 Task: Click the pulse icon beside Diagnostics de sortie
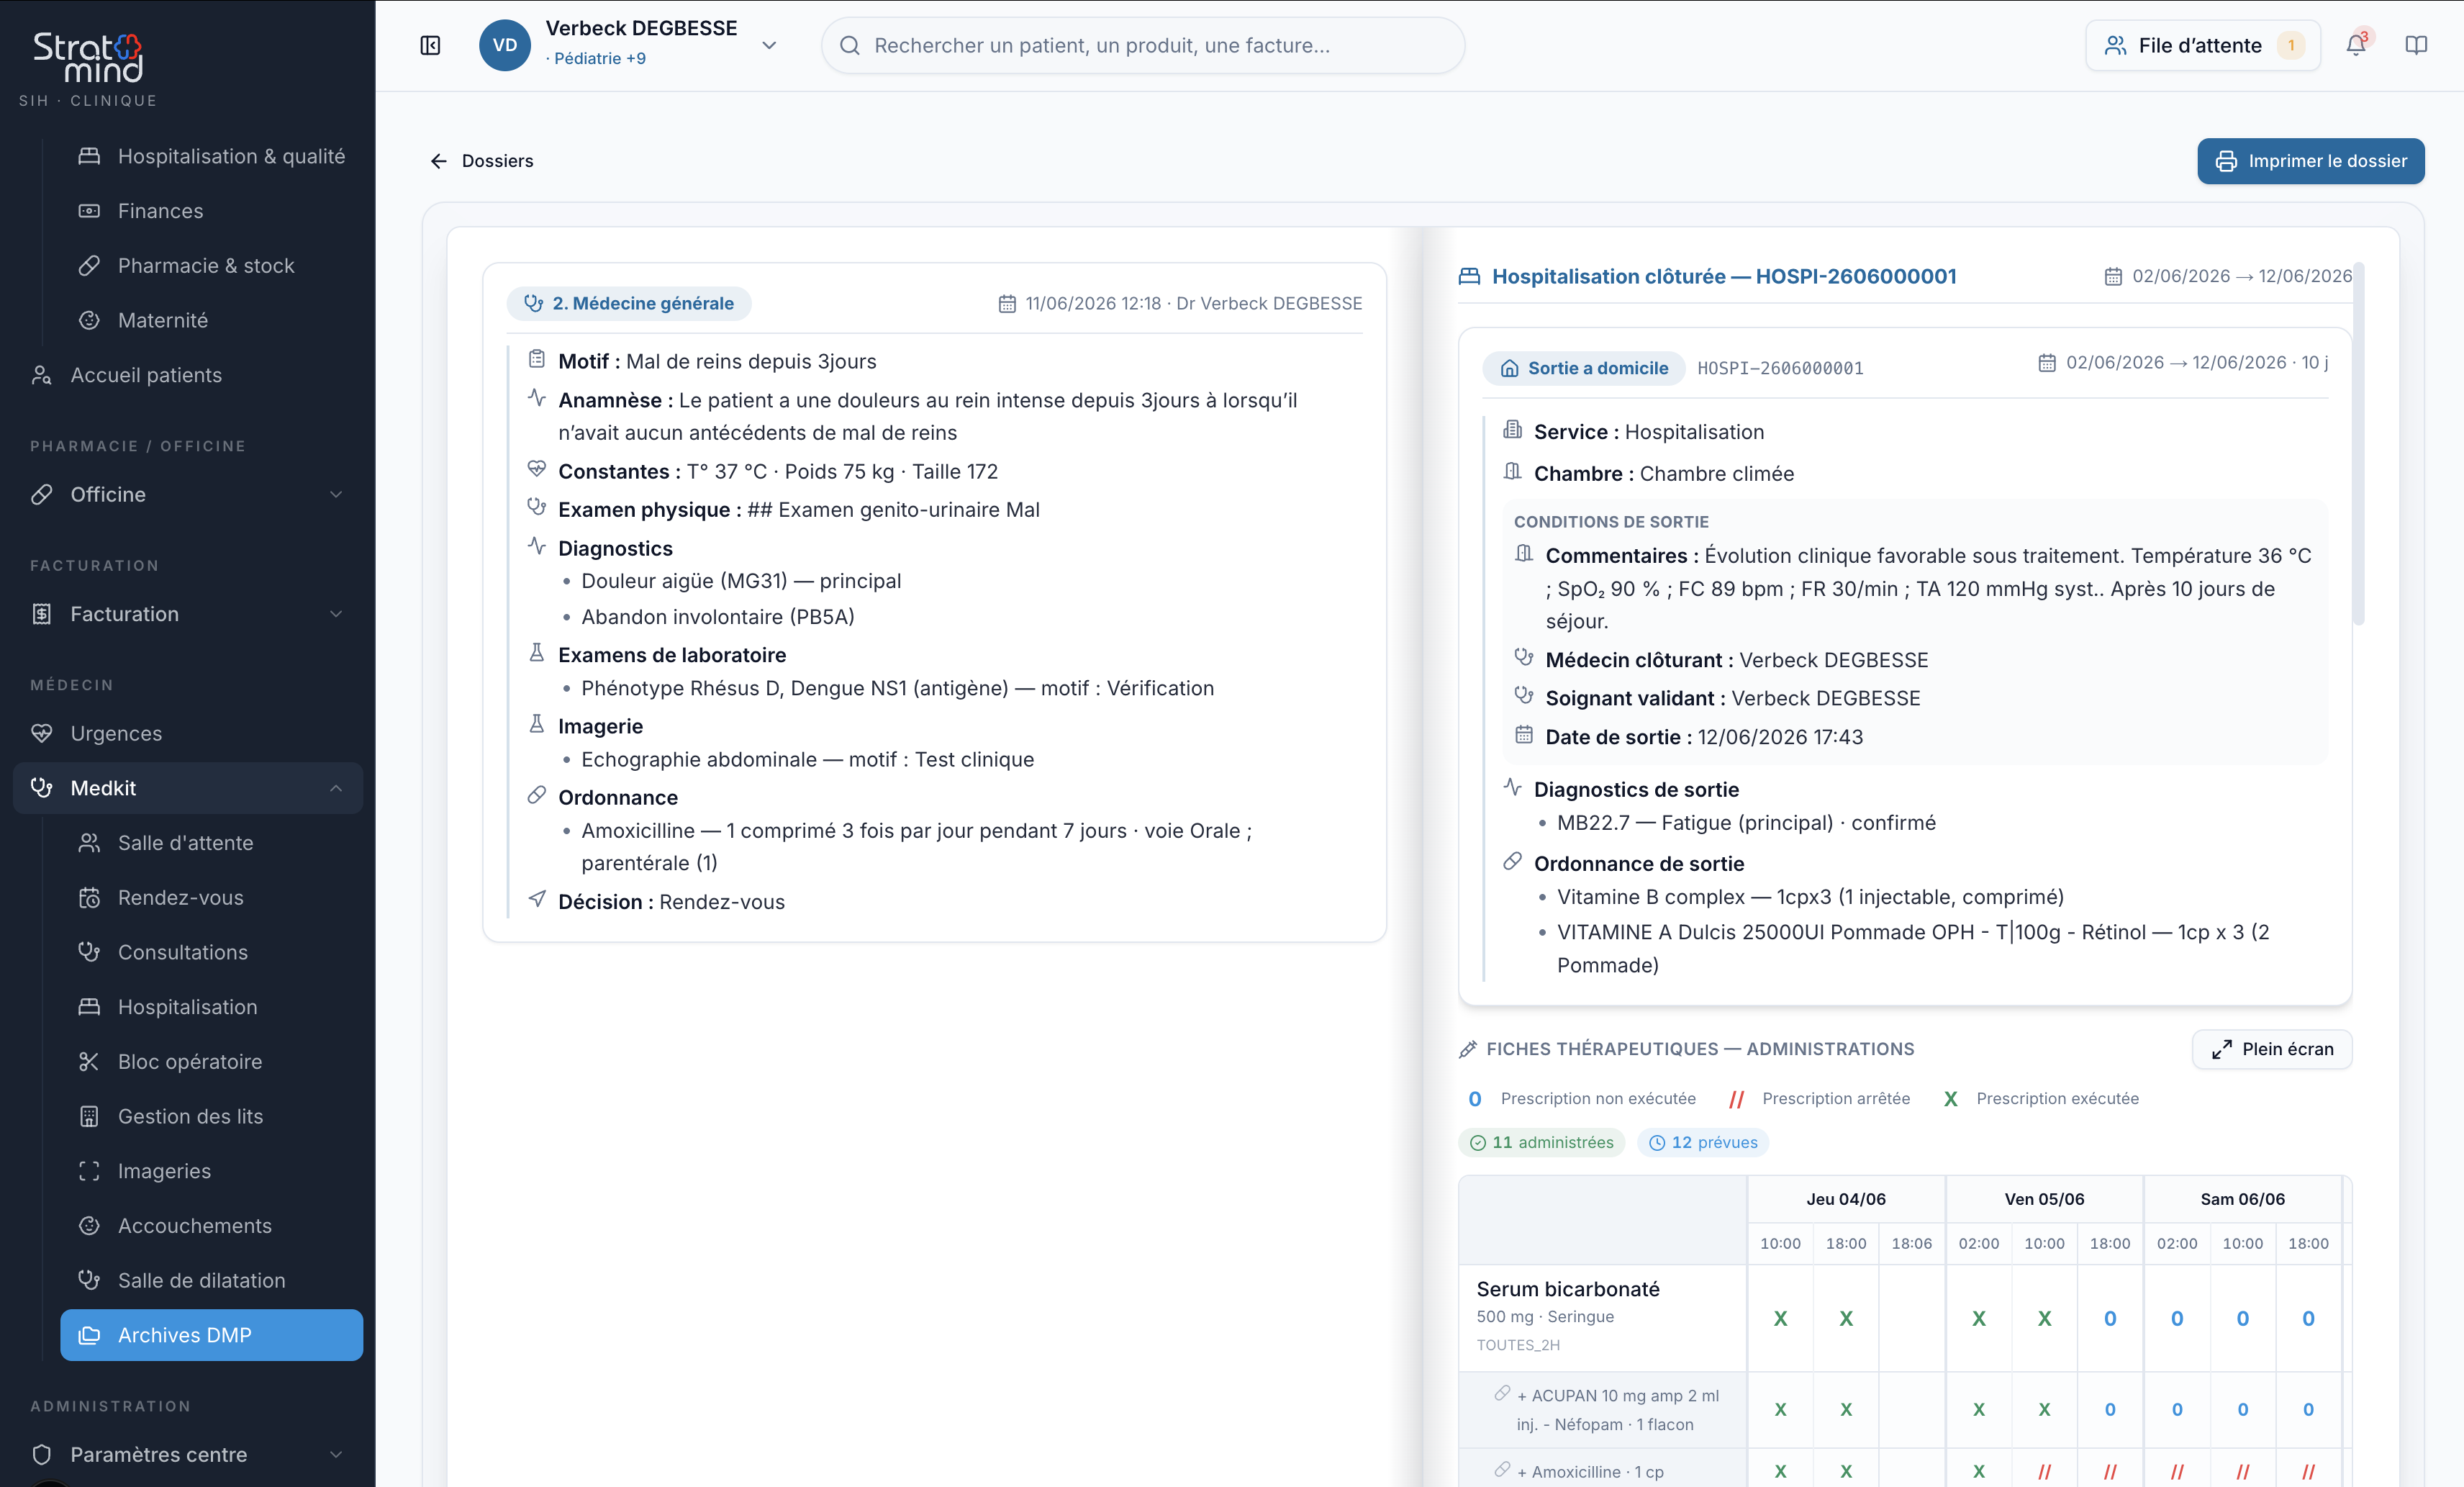[1512, 787]
